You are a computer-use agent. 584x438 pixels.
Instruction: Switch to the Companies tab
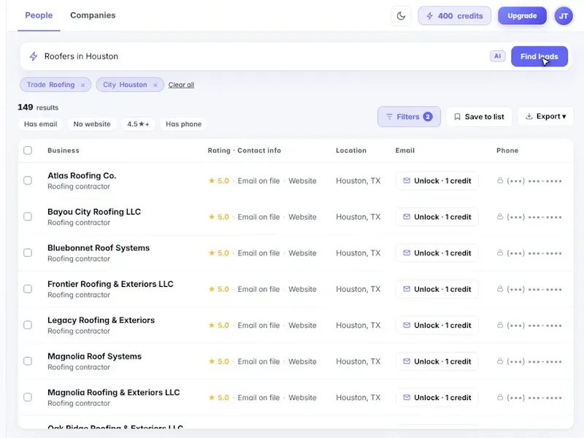pos(93,15)
